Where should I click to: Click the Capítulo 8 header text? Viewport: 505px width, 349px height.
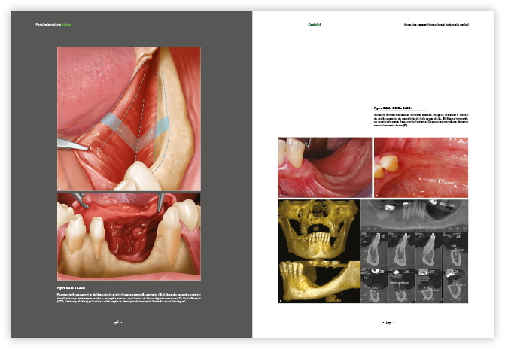[x=315, y=24]
